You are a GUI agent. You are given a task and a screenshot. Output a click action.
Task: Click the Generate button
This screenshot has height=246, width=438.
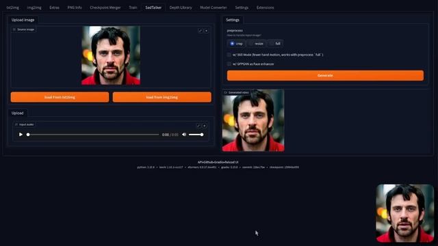coord(325,75)
